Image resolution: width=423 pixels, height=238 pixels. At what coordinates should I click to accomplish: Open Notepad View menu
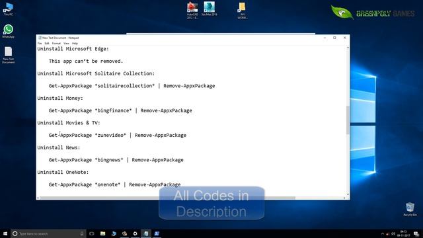[66, 44]
